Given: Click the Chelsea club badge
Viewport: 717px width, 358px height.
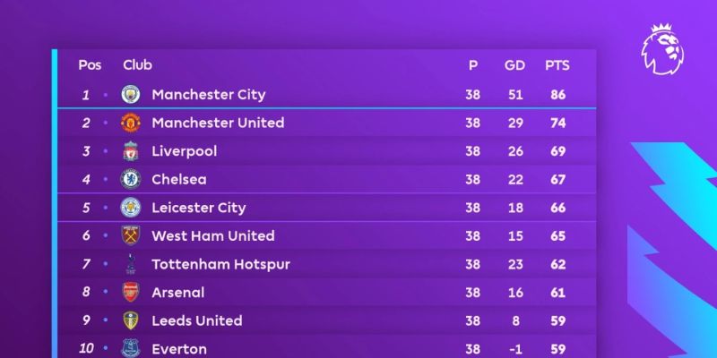Looking at the screenshot, I should coord(131,179).
